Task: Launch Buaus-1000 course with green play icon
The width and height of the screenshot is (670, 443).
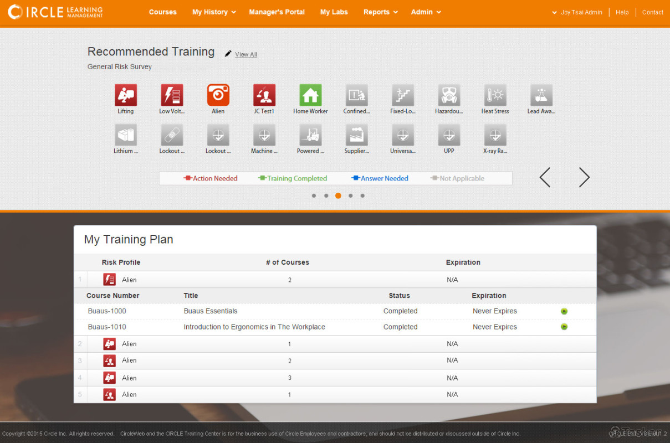Action: [x=564, y=311]
